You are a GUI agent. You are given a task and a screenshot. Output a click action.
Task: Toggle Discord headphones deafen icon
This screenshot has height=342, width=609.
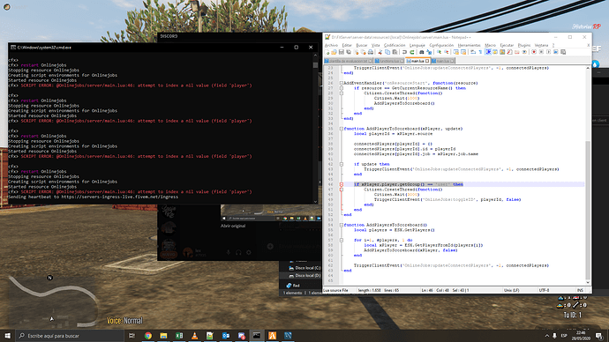238,252
